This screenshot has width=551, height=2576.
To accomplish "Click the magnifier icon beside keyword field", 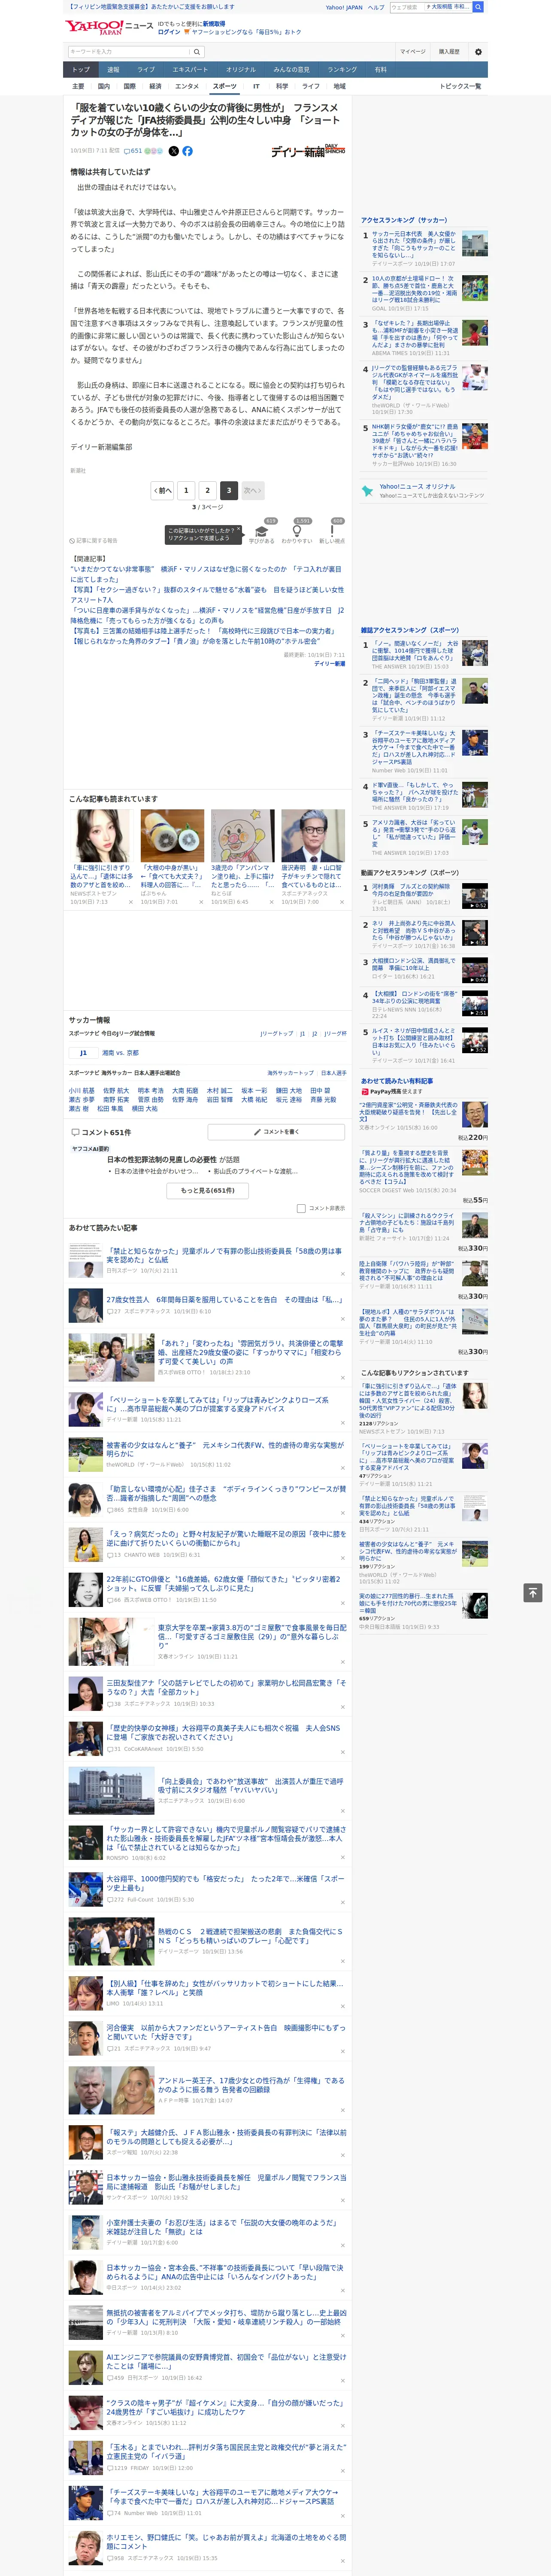I will point(197,52).
